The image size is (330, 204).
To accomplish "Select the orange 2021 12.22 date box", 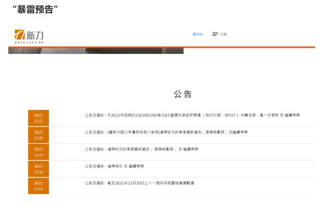I will click(x=38, y=118).
